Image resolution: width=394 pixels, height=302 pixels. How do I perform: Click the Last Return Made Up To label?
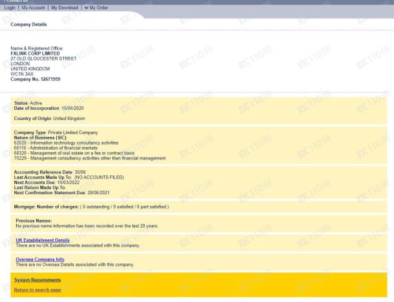[x=39, y=188]
